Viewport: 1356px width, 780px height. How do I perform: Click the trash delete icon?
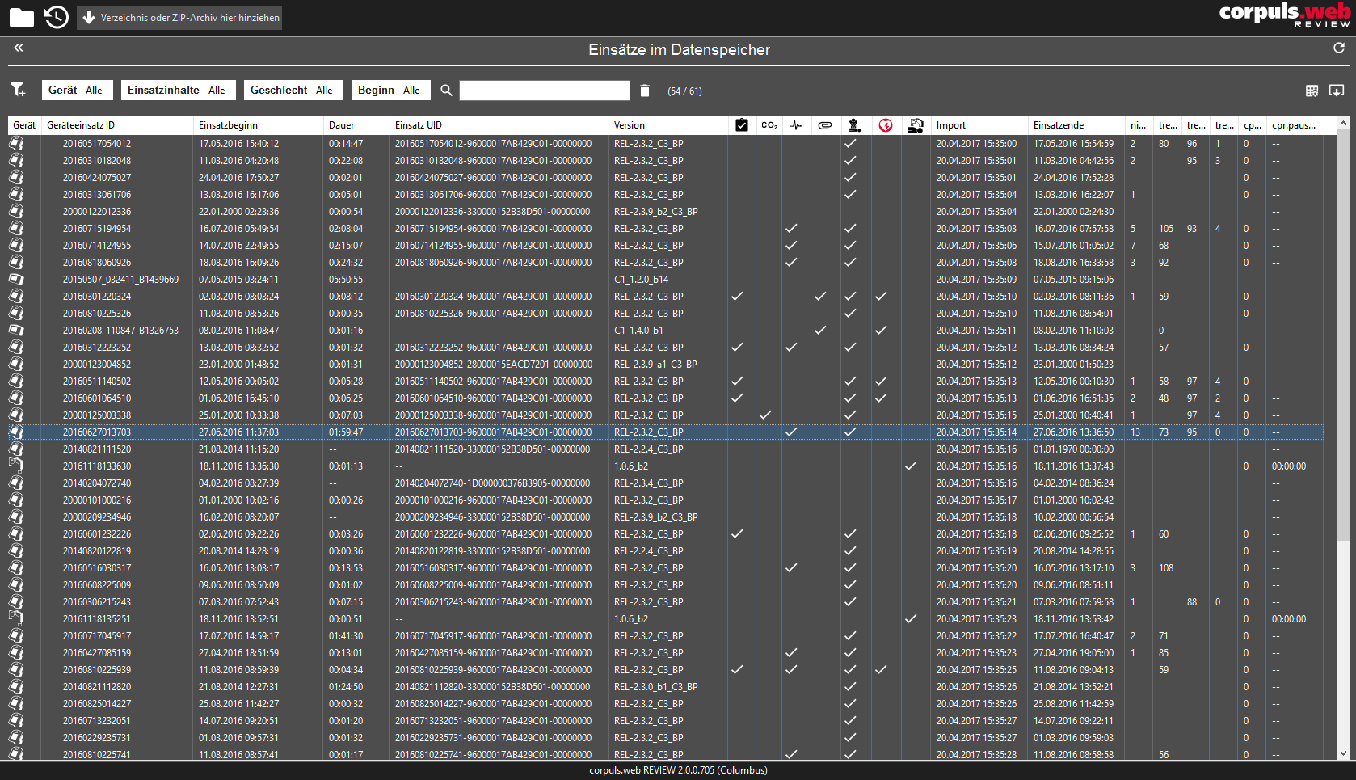click(645, 91)
